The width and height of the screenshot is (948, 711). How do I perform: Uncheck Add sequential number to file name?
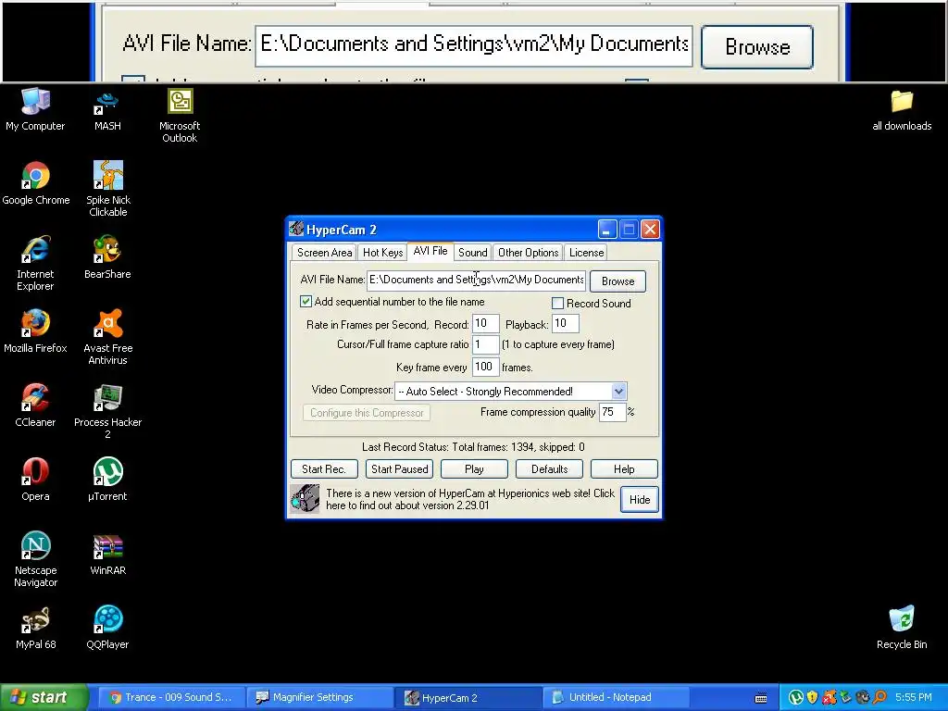(306, 301)
